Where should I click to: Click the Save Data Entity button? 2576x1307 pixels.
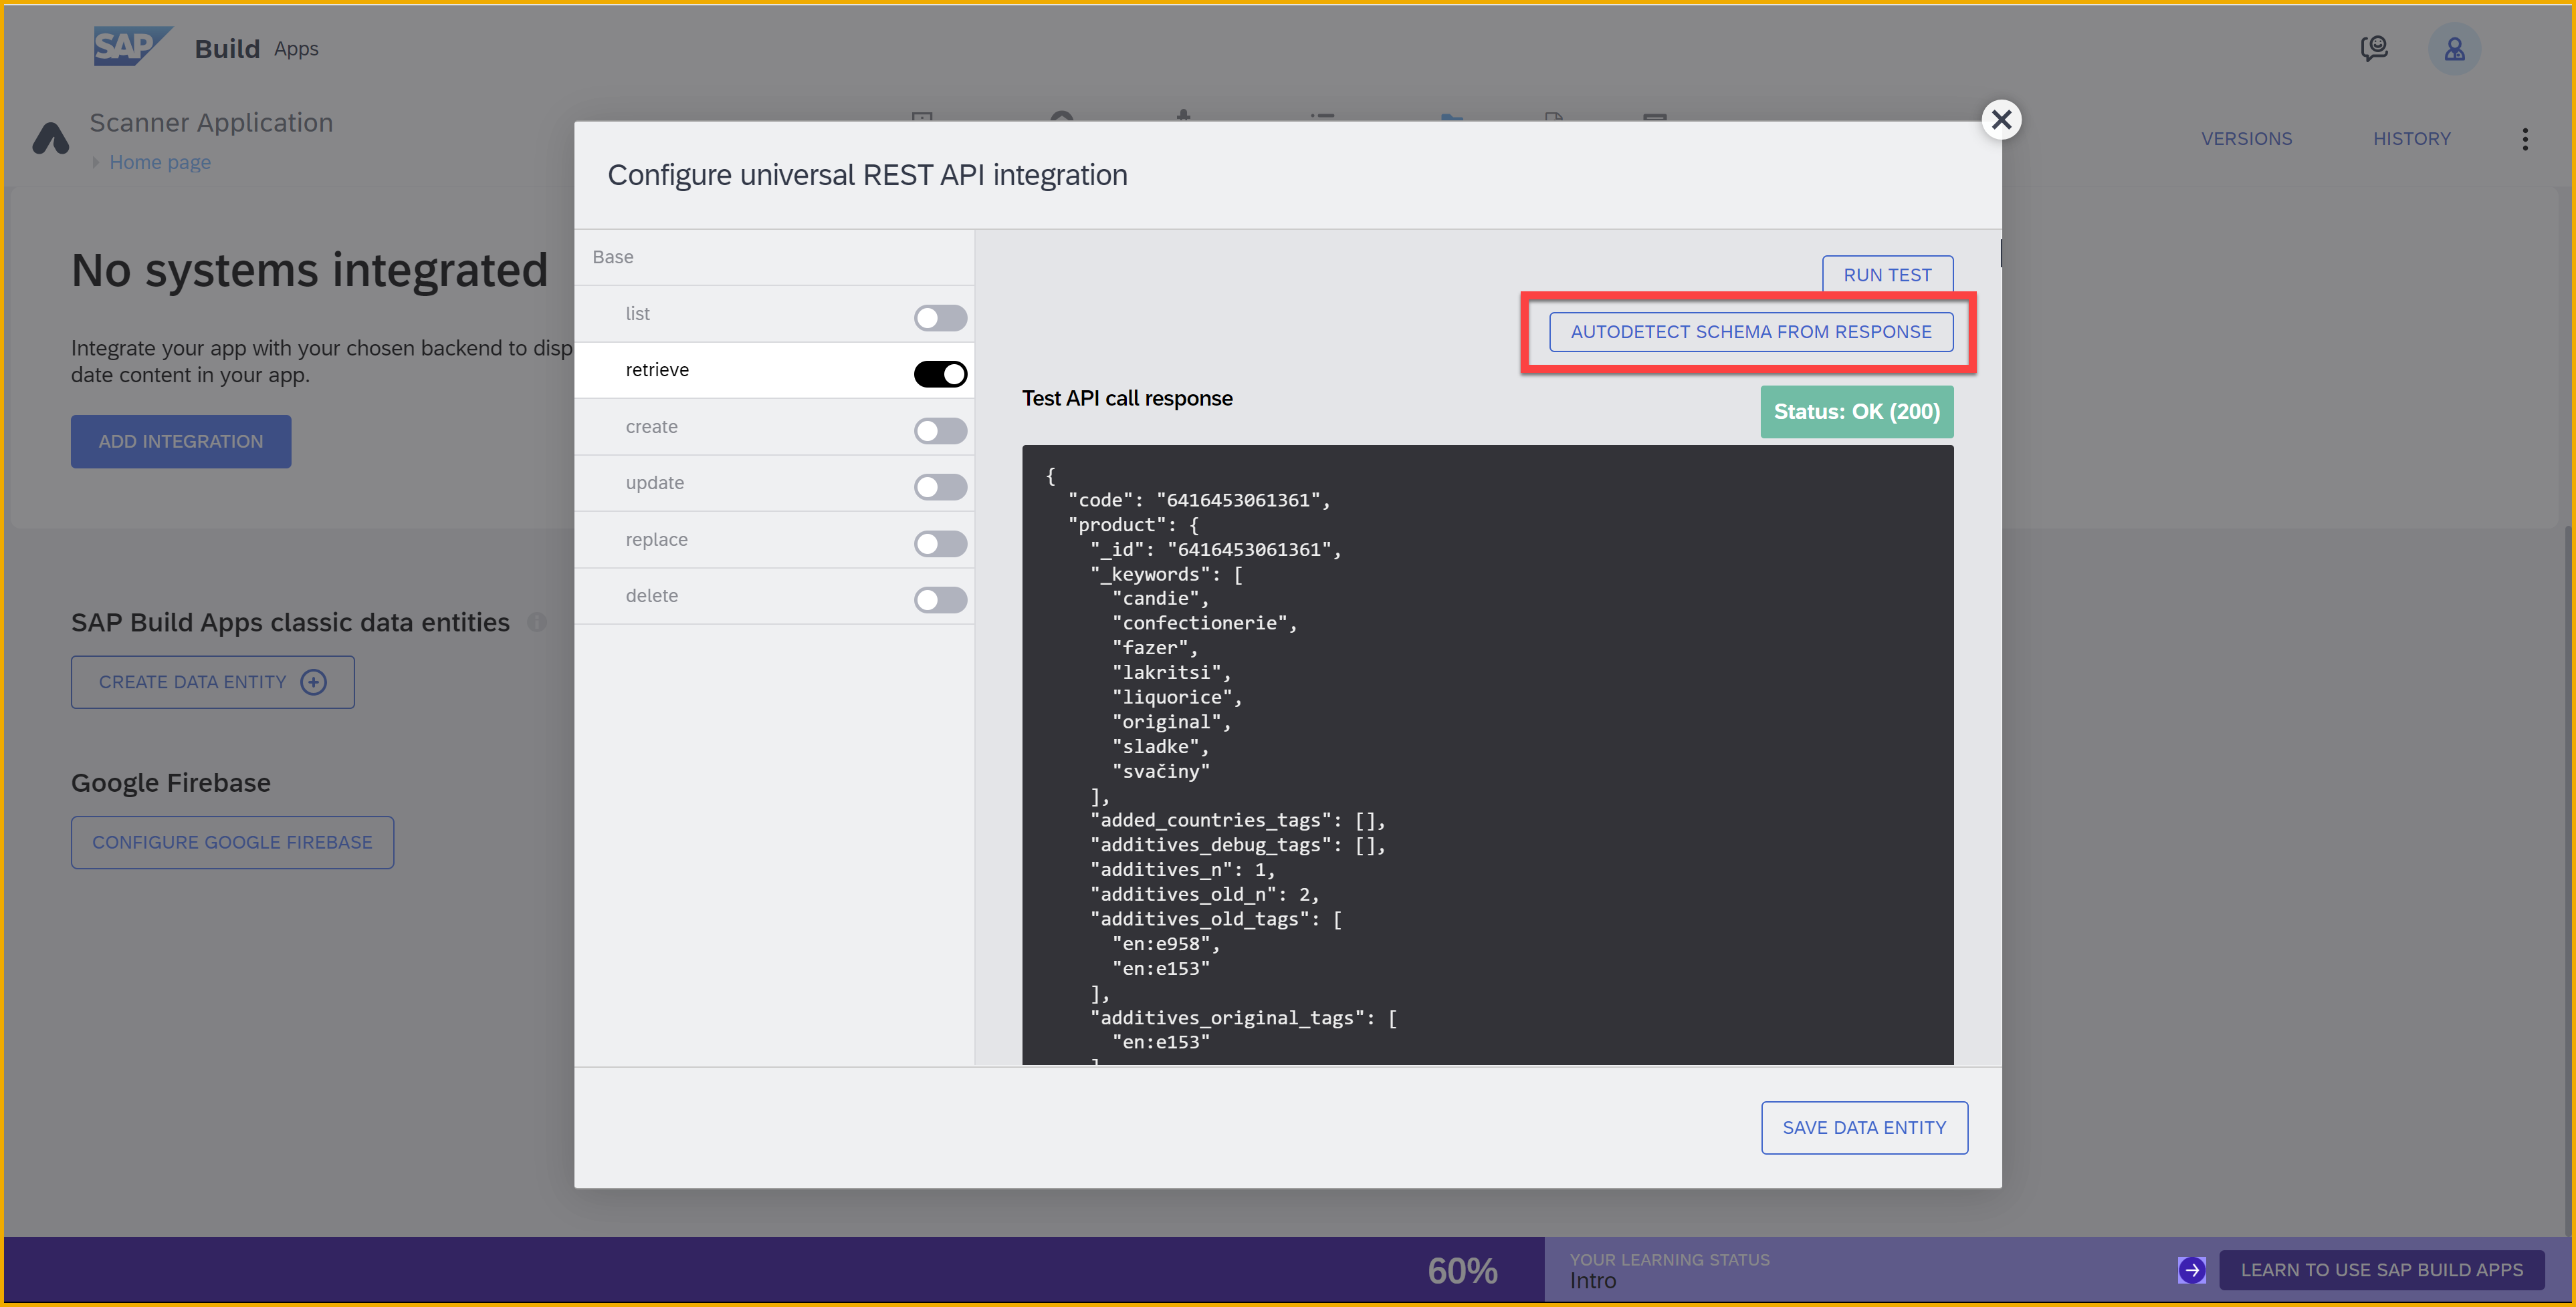1863,1127
